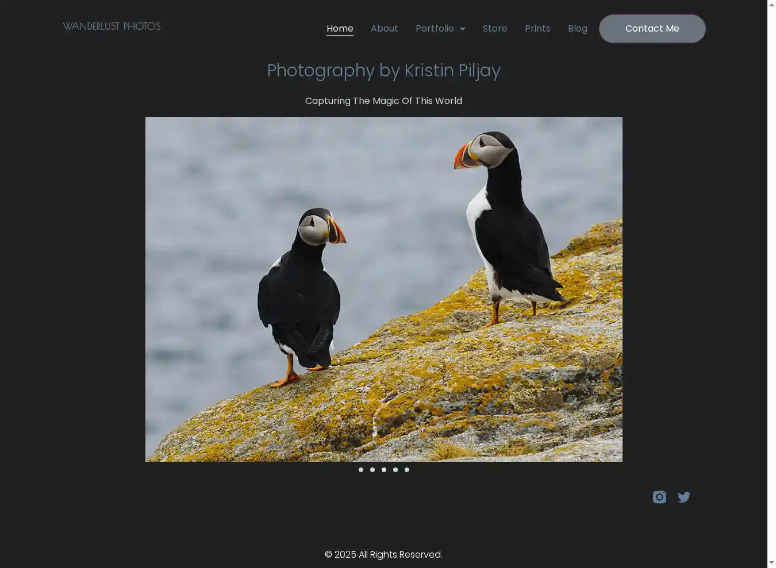Jump to the third slideshow dot
The image size is (776, 568).
point(384,470)
